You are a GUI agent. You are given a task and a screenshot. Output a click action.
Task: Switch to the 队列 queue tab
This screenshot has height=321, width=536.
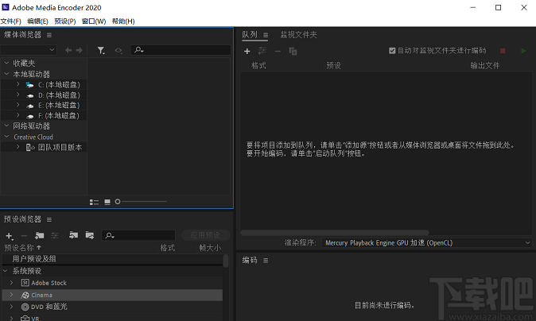[250, 35]
